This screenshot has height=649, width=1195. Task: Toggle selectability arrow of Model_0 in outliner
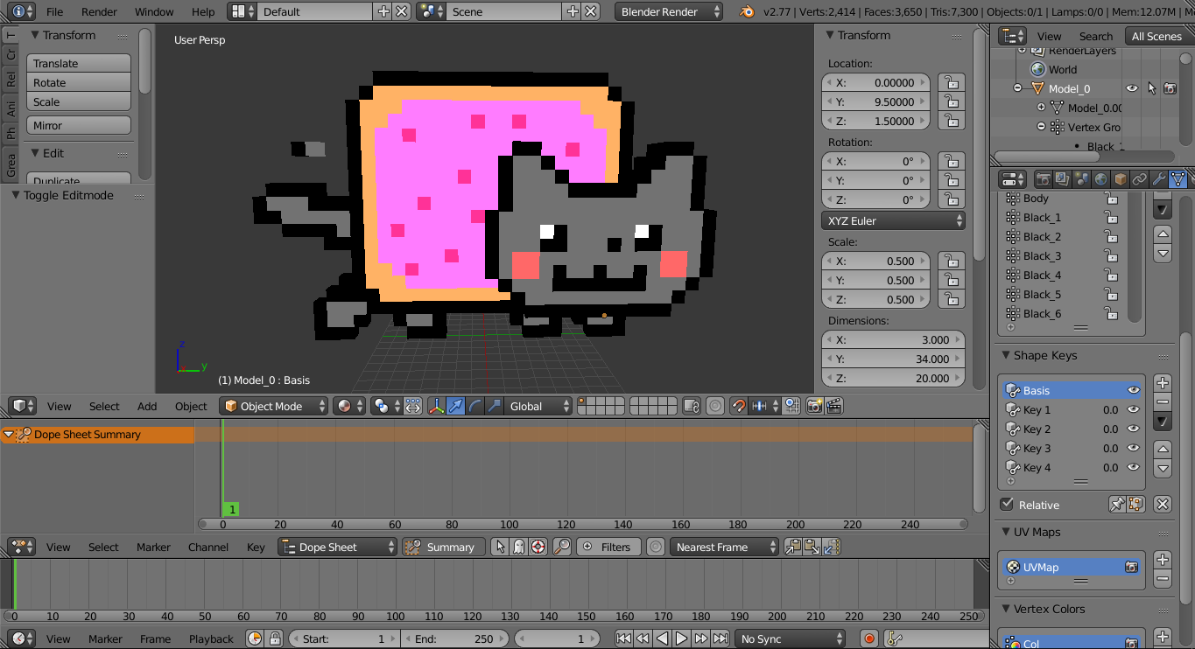click(1151, 88)
